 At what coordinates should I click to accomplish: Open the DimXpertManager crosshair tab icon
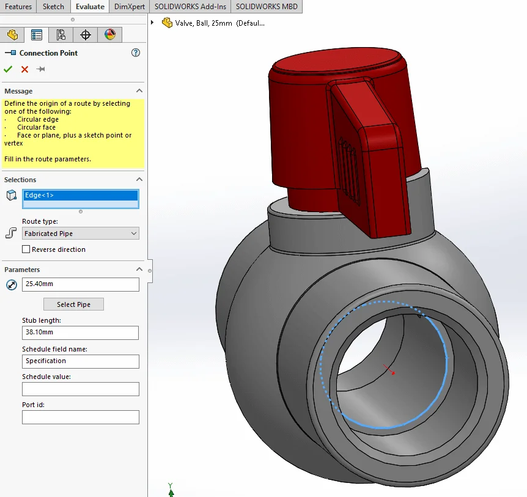point(86,35)
